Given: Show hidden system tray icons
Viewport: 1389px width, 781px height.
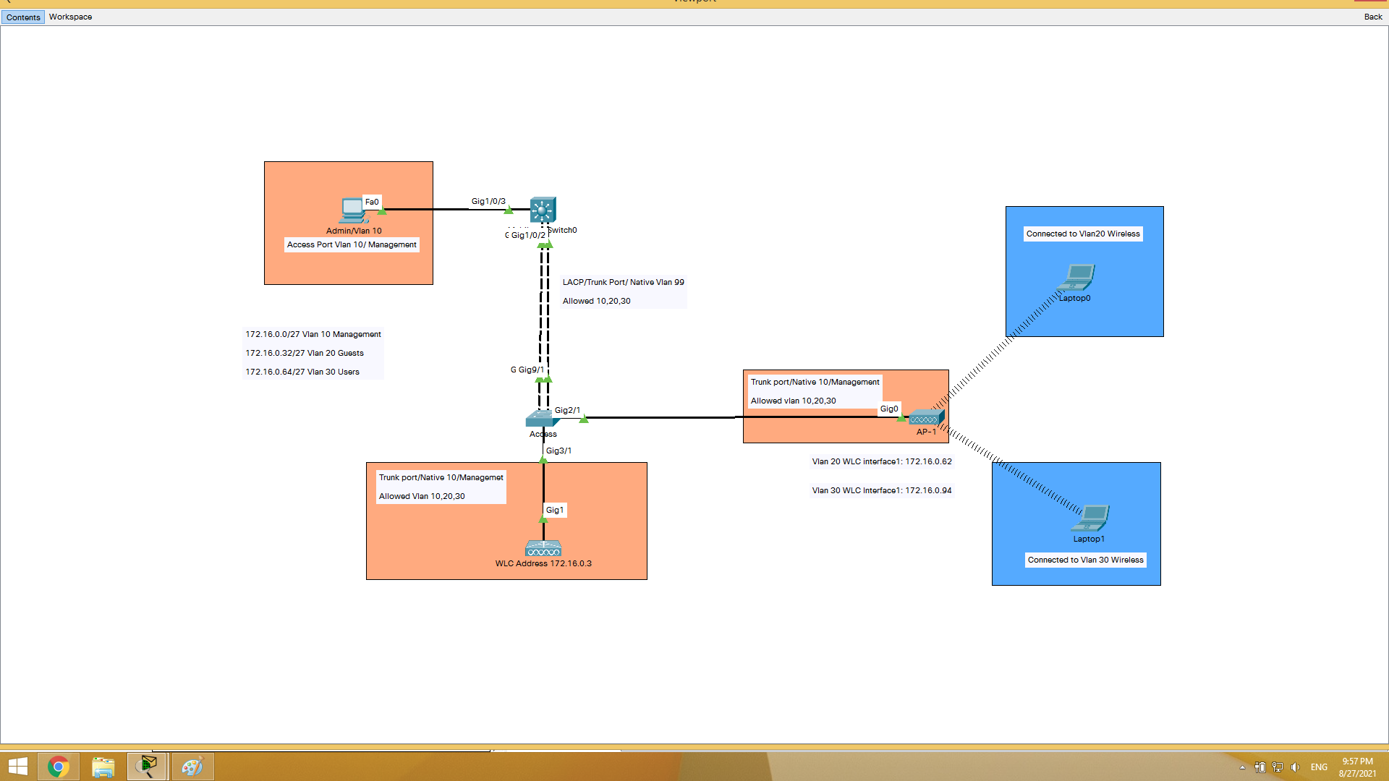Looking at the screenshot, I should [1242, 767].
